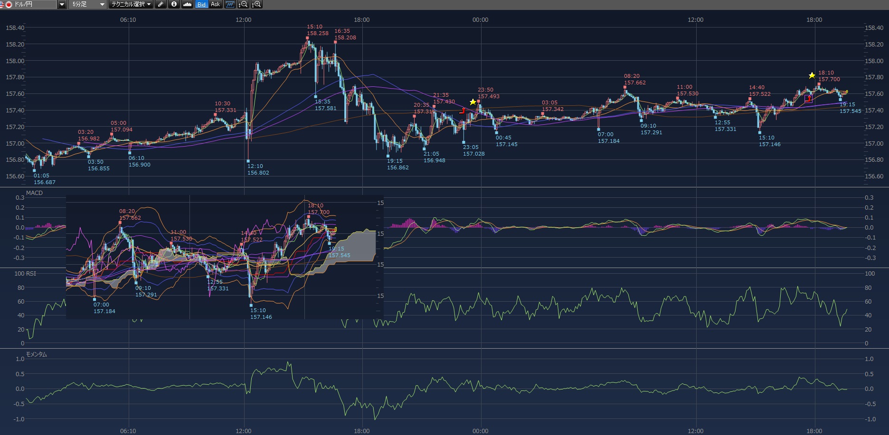Open the ドル/円 currency pair dropdown arrow
Viewport: 889px width, 435px height.
click(x=62, y=4)
